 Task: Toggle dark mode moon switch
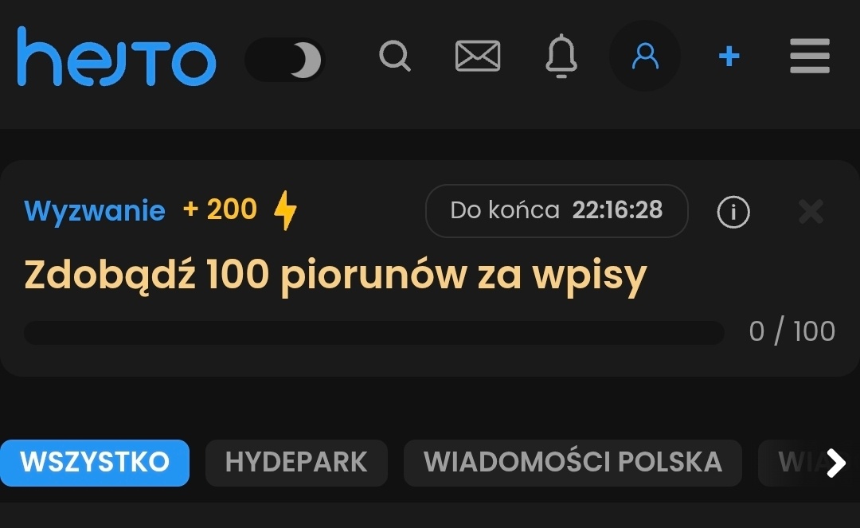point(285,59)
